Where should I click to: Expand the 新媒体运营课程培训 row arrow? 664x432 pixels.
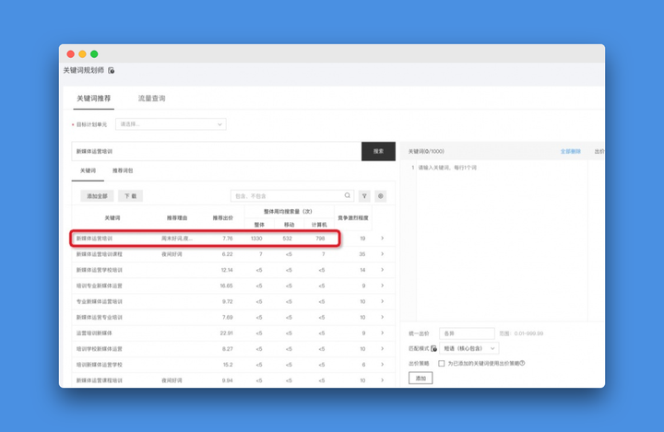click(383, 379)
